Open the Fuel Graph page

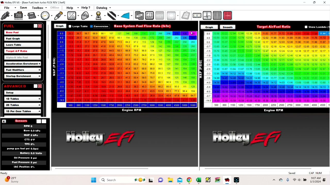(x=23, y=39)
